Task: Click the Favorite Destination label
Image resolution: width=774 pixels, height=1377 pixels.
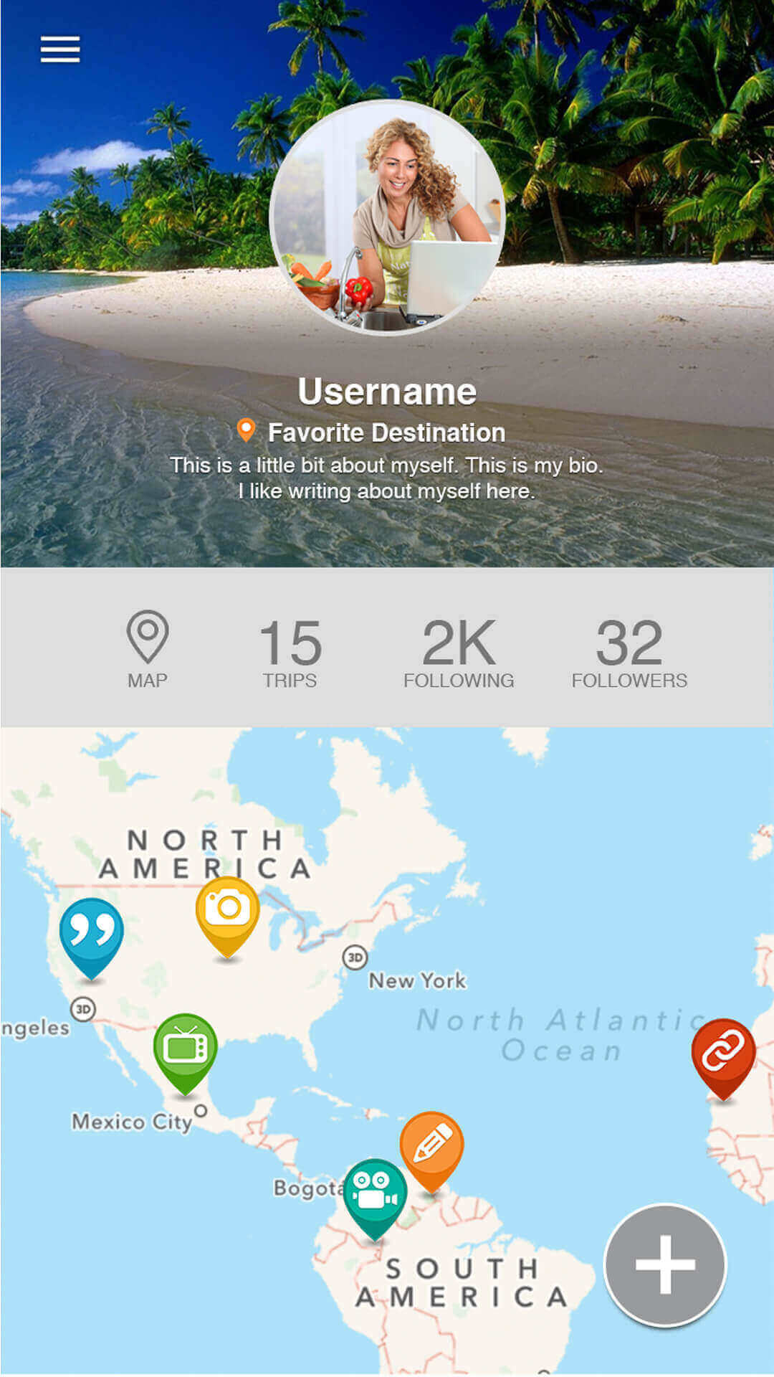Action: click(387, 432)
